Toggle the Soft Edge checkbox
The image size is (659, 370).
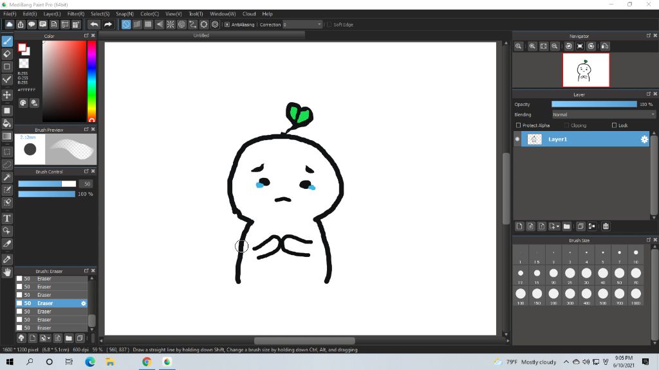[x=329, y=24]
